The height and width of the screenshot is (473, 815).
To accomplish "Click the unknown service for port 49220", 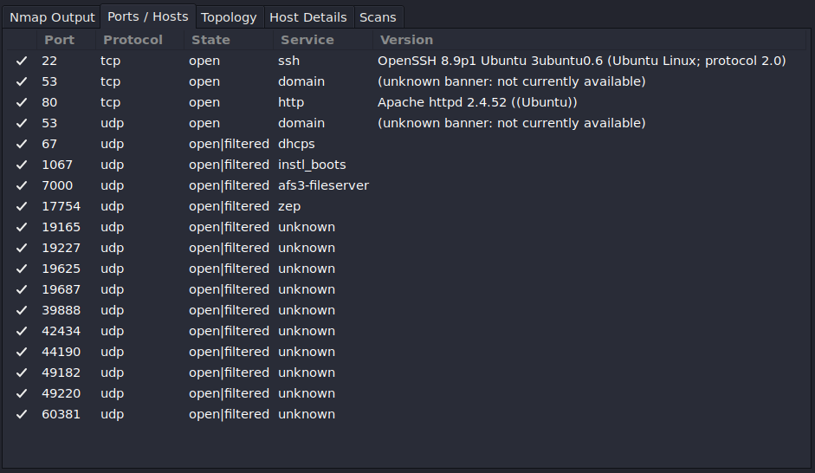I will (x=306, y=393).
